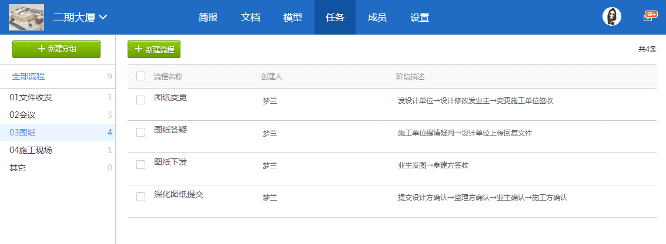Click the 新建流程 button
The image size is (666, 244).
pos(154,49)
